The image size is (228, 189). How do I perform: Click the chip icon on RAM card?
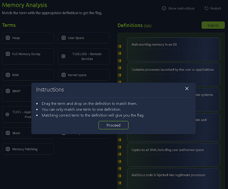coord(8,75)
